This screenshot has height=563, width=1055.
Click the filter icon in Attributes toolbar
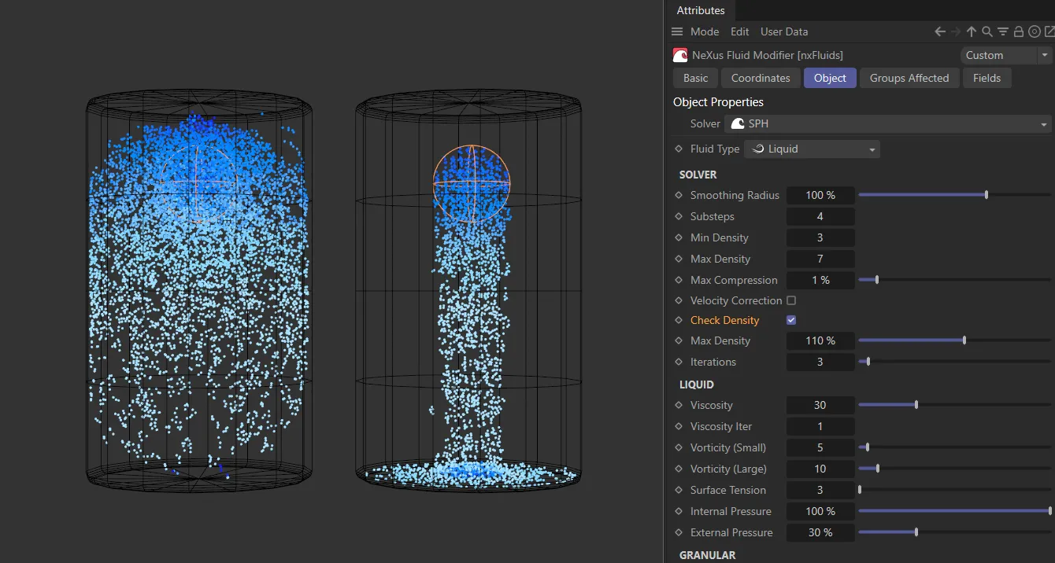click(1002, 31)
